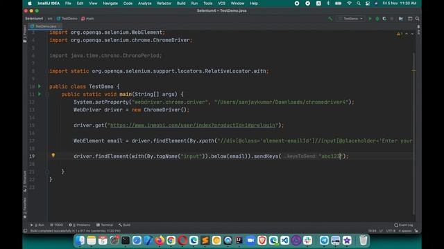
Task: Change LF line separator in status bar
Action: pyautogui.click(x=381, y=231)
